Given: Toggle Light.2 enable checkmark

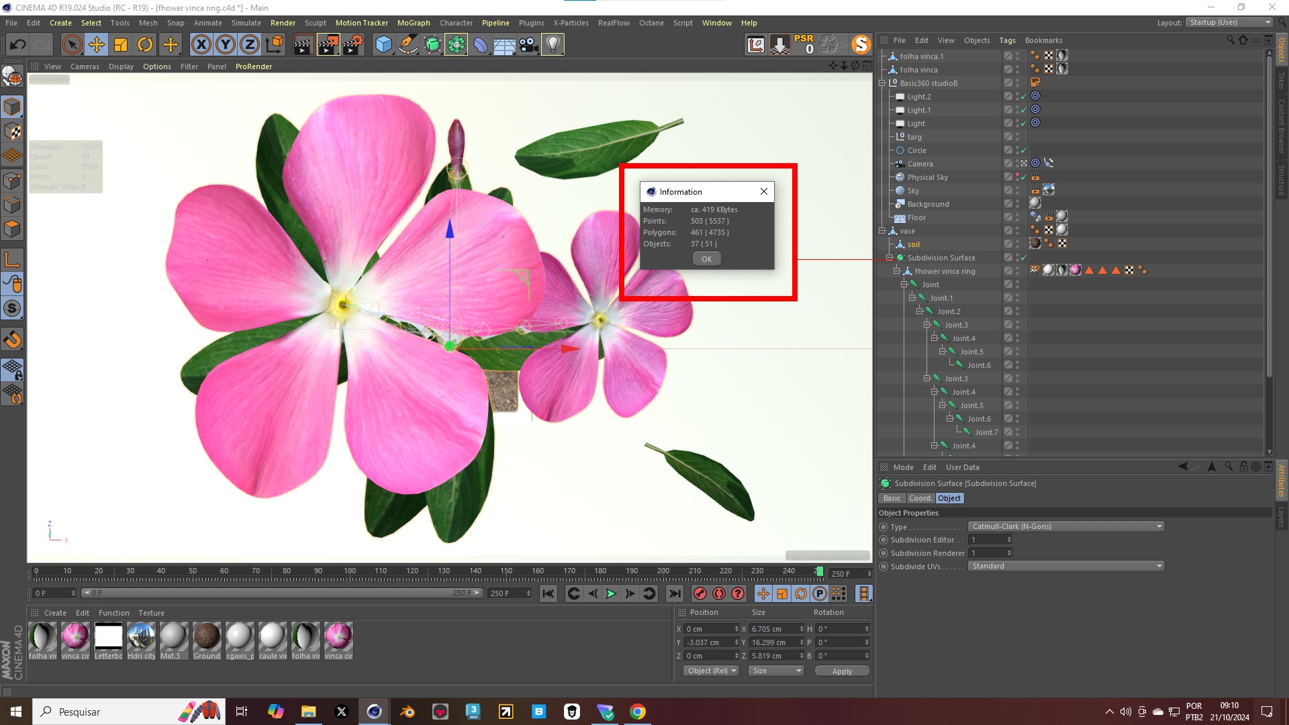Looking at the screenshot, I should point(1024,97).
